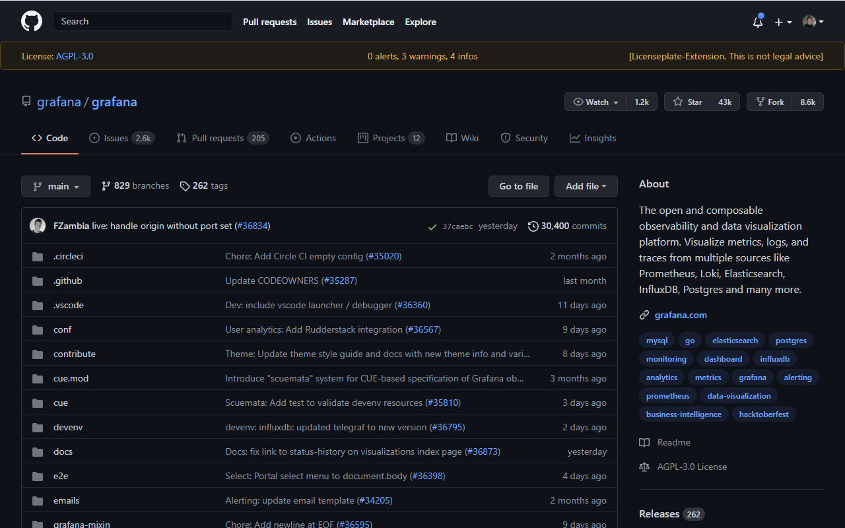Image resolution: width=845 pixels, height=528 pixels.
Task: Click the emails folder icon
Action: [38, 500]
